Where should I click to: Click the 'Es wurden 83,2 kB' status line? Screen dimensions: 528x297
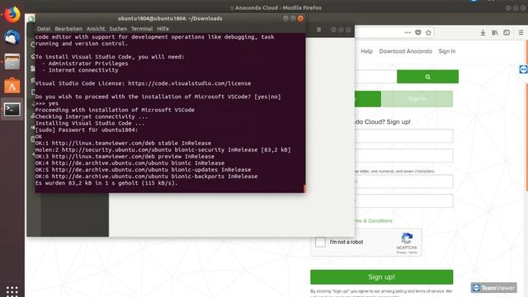point(106,183)
